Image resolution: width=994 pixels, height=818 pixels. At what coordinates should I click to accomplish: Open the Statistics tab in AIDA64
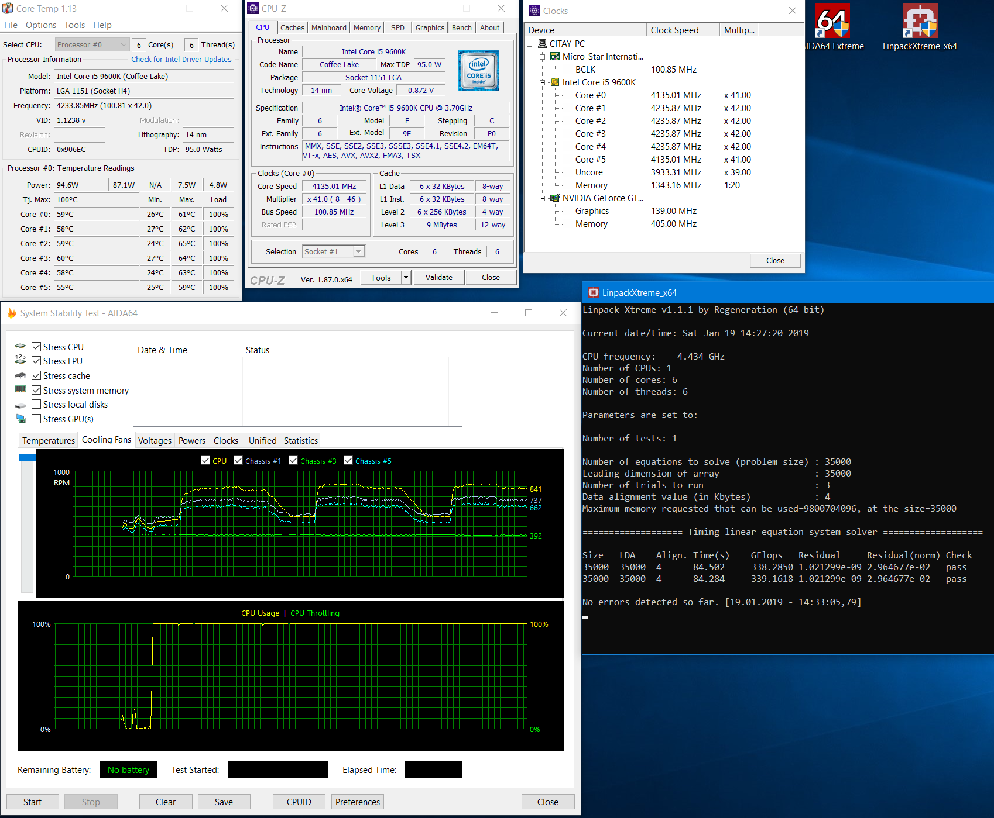point(301,440)
